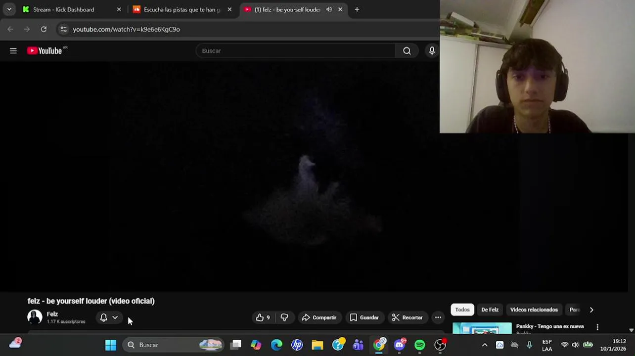Open Pankky - Tengo una ex nueva video

coord(550,326)
